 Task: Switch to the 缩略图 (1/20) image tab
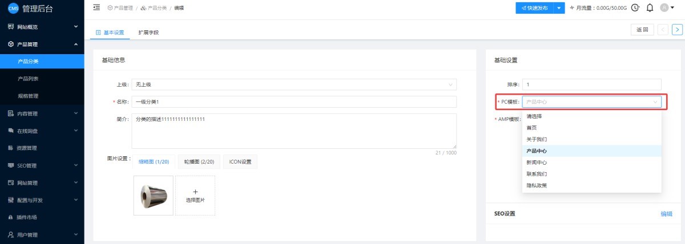154,162
